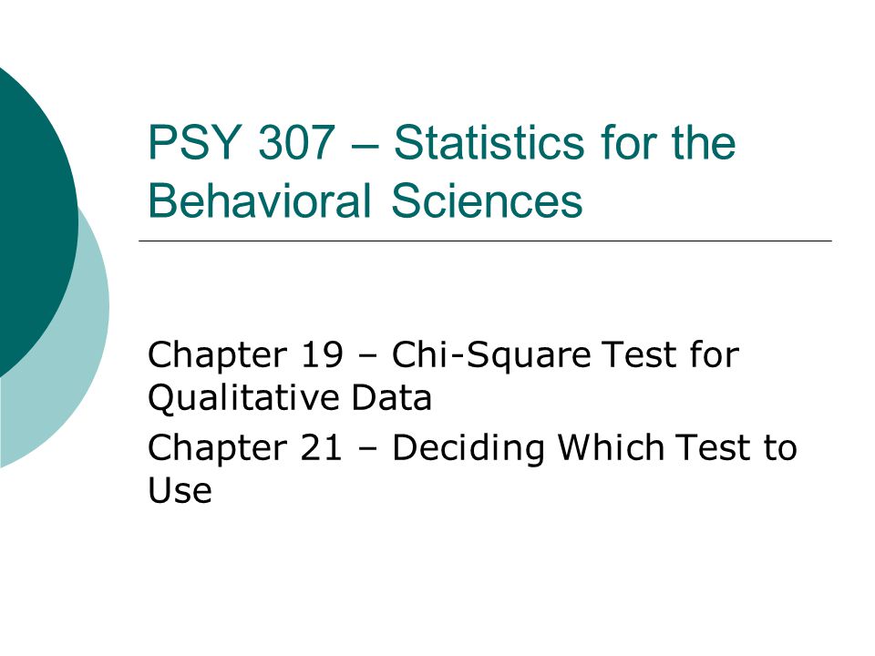Click the word 'Use' on last line
This screenshot has width=875, height=656.
(180, 491)
